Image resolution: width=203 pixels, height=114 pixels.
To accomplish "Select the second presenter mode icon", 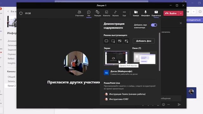I will click(x=113, y=41).
